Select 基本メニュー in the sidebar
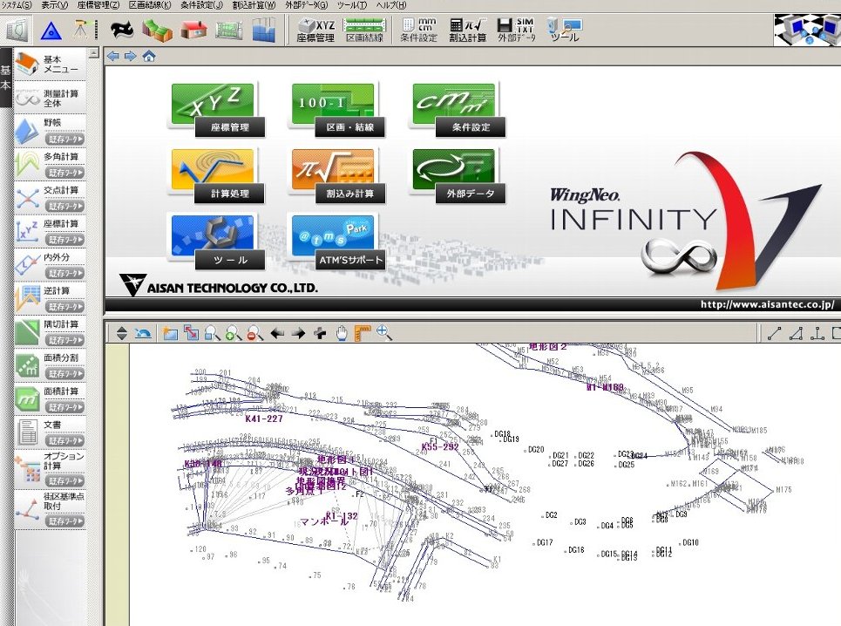Viewport: 841px width, 626px height. 50,65
